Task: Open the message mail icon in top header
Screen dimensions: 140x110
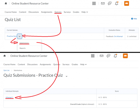Action: click(x=103, y=3)
